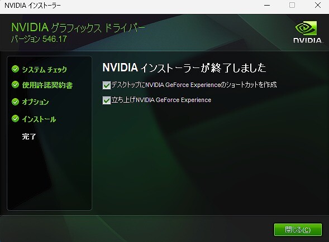Viewport: 329px width, 242px height.
Task: Click the 立ち上げNVIDIA GeForce Experience label
Action: 161,100
